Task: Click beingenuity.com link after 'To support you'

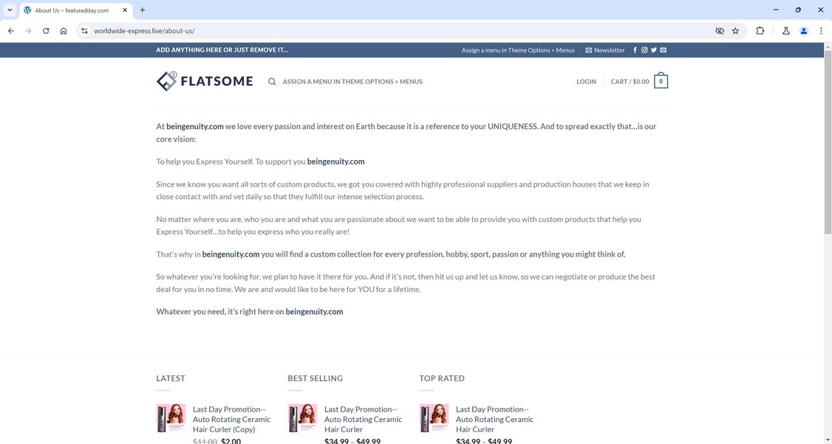Action: pos(336,162)
